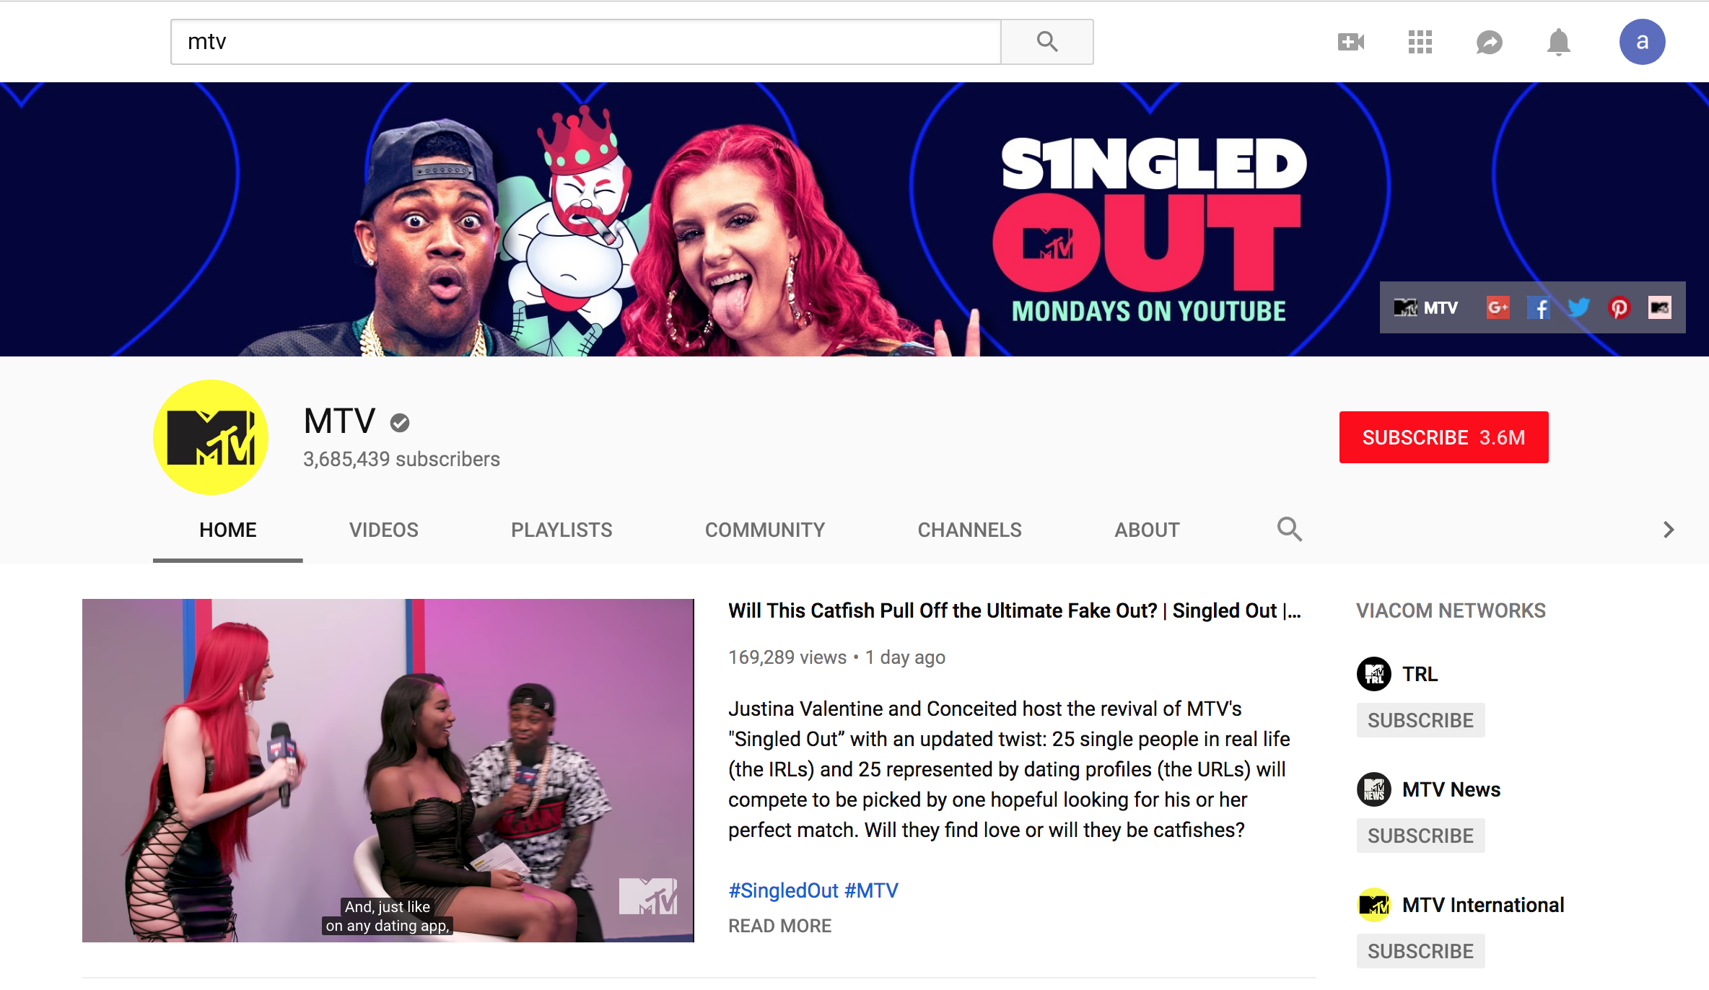Open the #MTV hashtag

pyautogui.click(x=871, y=890)
